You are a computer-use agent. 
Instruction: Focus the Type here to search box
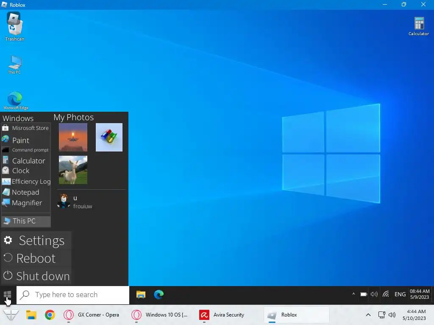73,295
